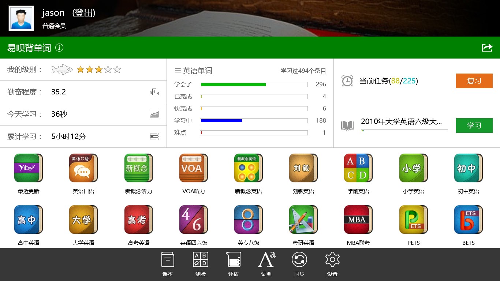This screenshot has height=281, width=500.
Task: Click the 同步 sync icon
Action: 299,264
